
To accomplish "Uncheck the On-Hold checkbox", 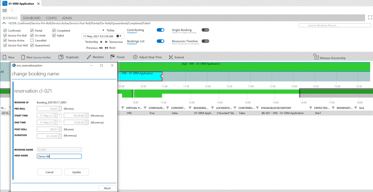I will pos(32,35).
